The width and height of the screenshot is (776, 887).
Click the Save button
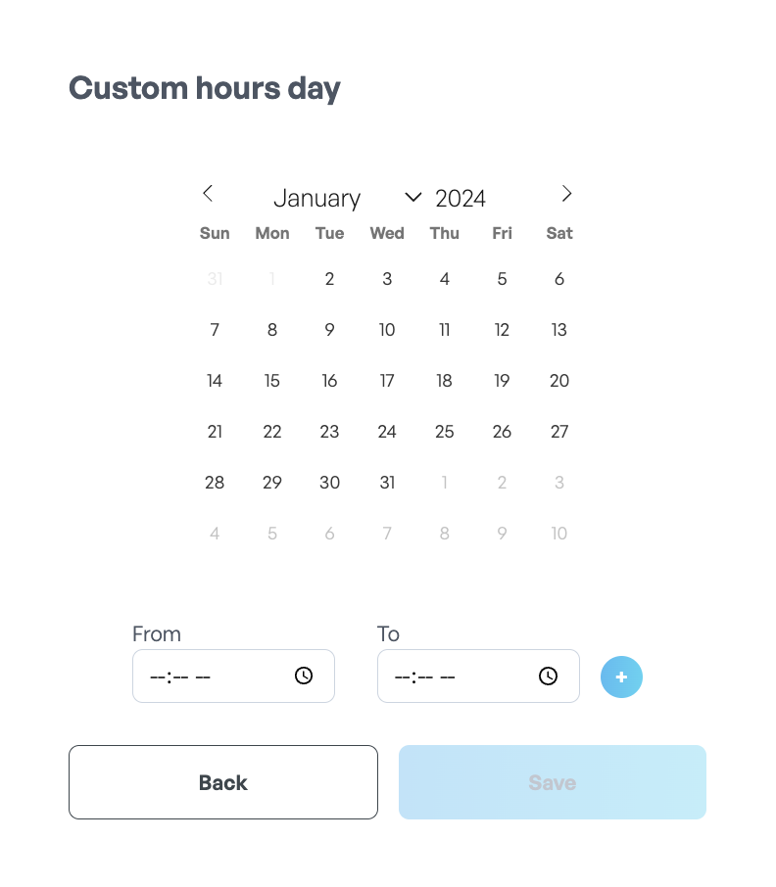[553, 782]
